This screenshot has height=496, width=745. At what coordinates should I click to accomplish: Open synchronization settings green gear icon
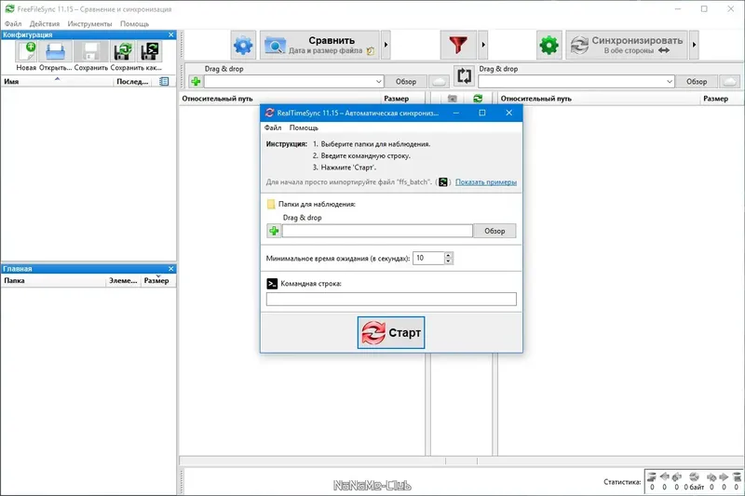tap(549, 45)
